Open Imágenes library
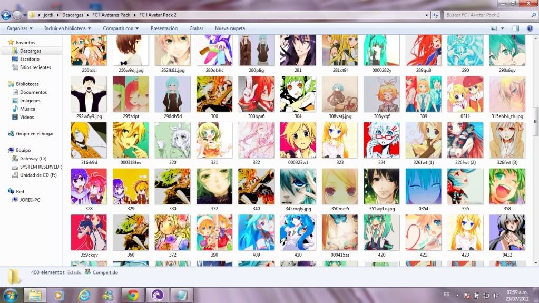This screenshot has width=539, height=303. tap(30, 101)
